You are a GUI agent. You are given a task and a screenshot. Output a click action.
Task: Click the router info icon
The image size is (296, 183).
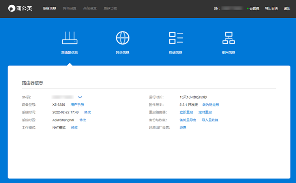pyautogui.click(x=69, y=38)
